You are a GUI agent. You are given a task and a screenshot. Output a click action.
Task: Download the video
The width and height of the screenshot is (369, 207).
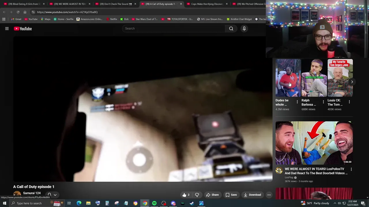[x=253, y=195]
